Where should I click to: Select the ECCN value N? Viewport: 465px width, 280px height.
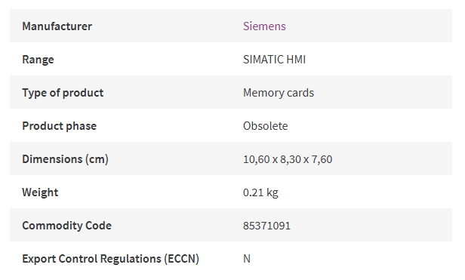(x=247, y=259)
